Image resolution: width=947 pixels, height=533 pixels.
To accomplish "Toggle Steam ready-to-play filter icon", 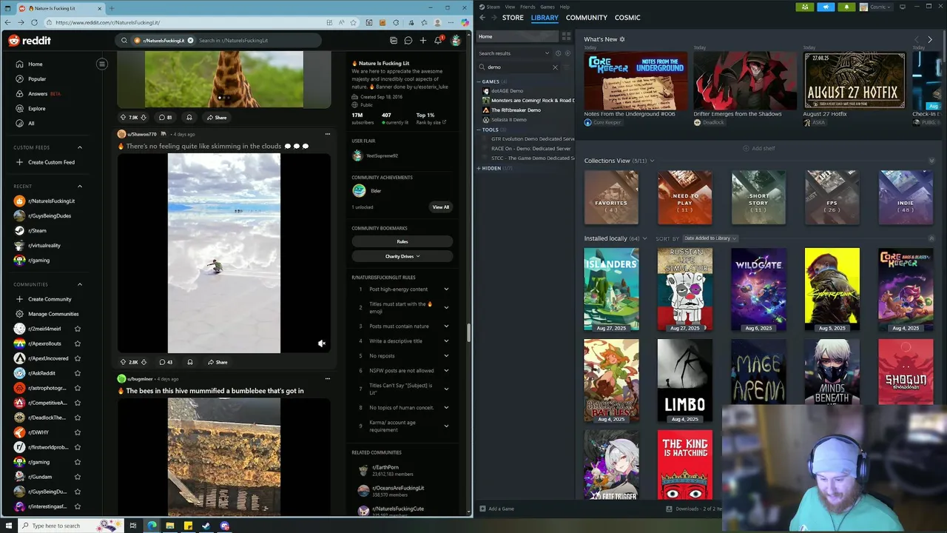I will [x=568, y=53].
